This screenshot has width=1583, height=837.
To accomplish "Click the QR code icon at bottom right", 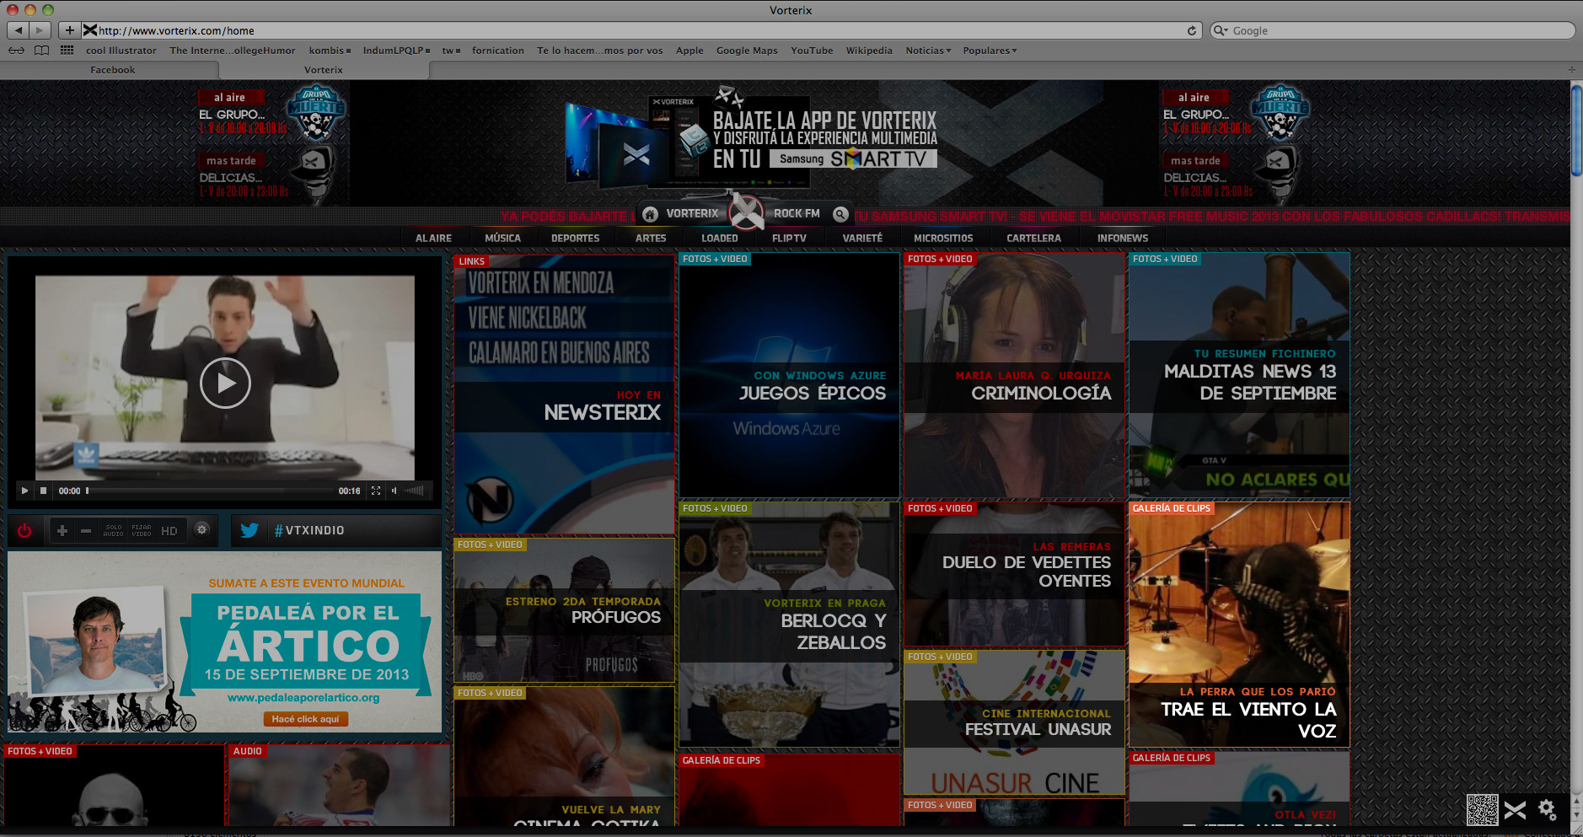I will pos(1482,810).
